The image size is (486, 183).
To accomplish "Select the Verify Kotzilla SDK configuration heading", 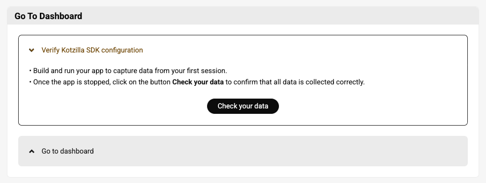I will click(92, 50).
